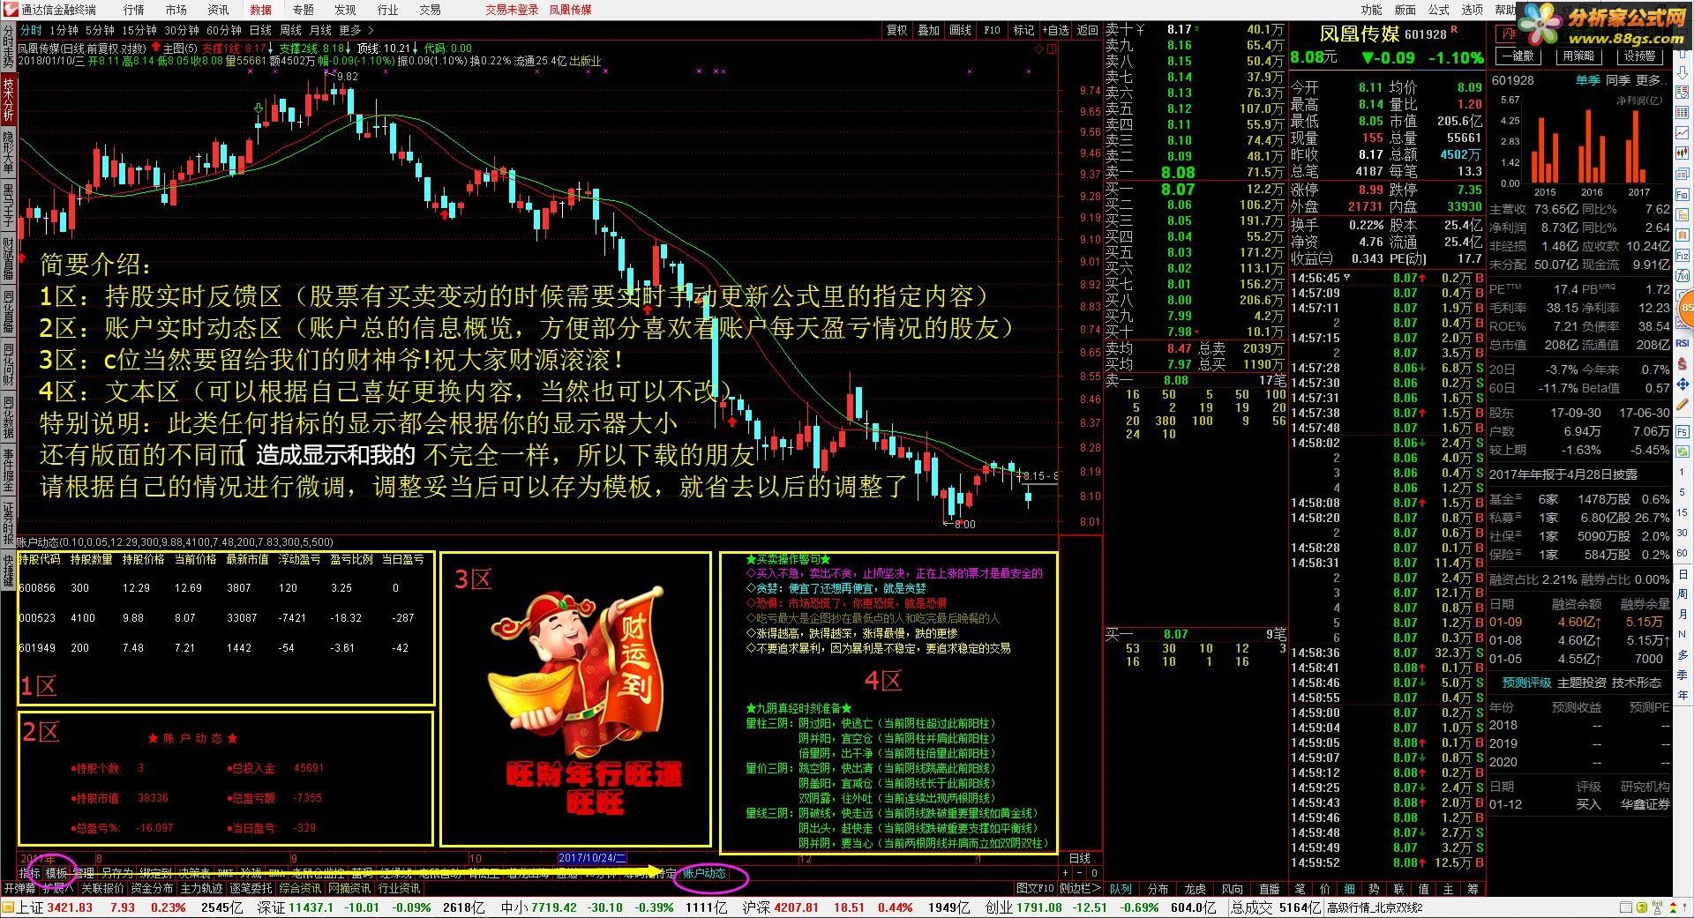This screenshot has width=1694, height=918.
Task: Open 预测评级 forecast rating tab
Action: click(x=1526, y=683)
